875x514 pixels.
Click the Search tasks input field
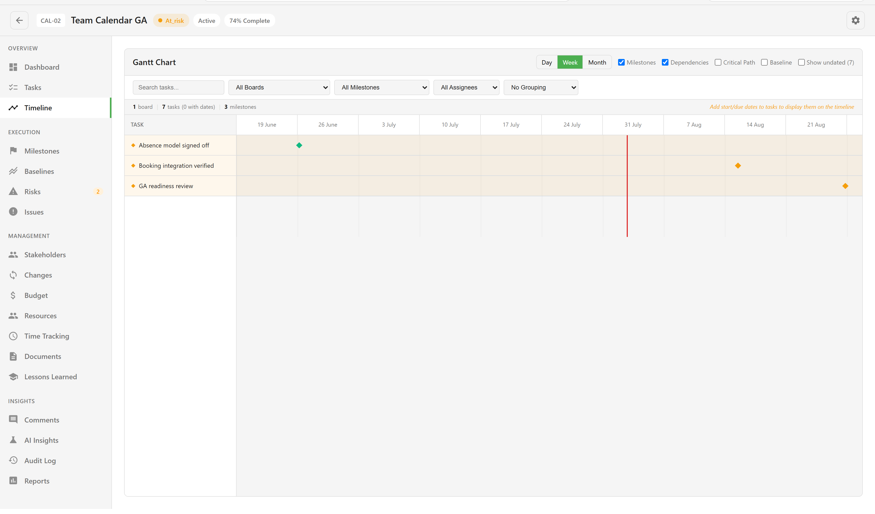179,87
